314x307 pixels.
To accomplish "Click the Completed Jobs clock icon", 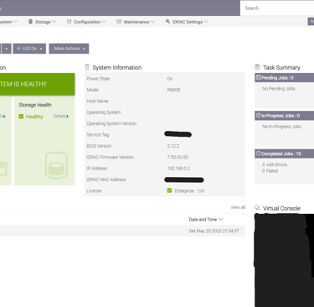I will click(x=259, y=153).
